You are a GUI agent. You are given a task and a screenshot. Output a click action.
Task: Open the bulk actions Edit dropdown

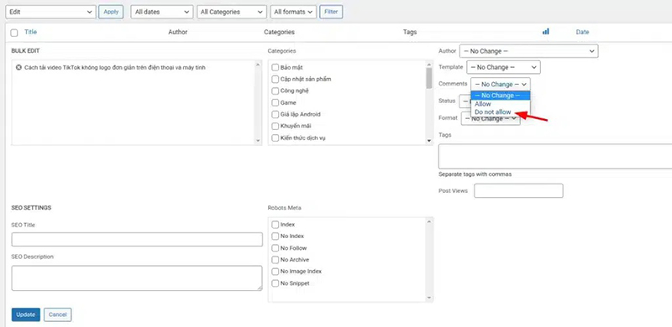click(50, 12)
